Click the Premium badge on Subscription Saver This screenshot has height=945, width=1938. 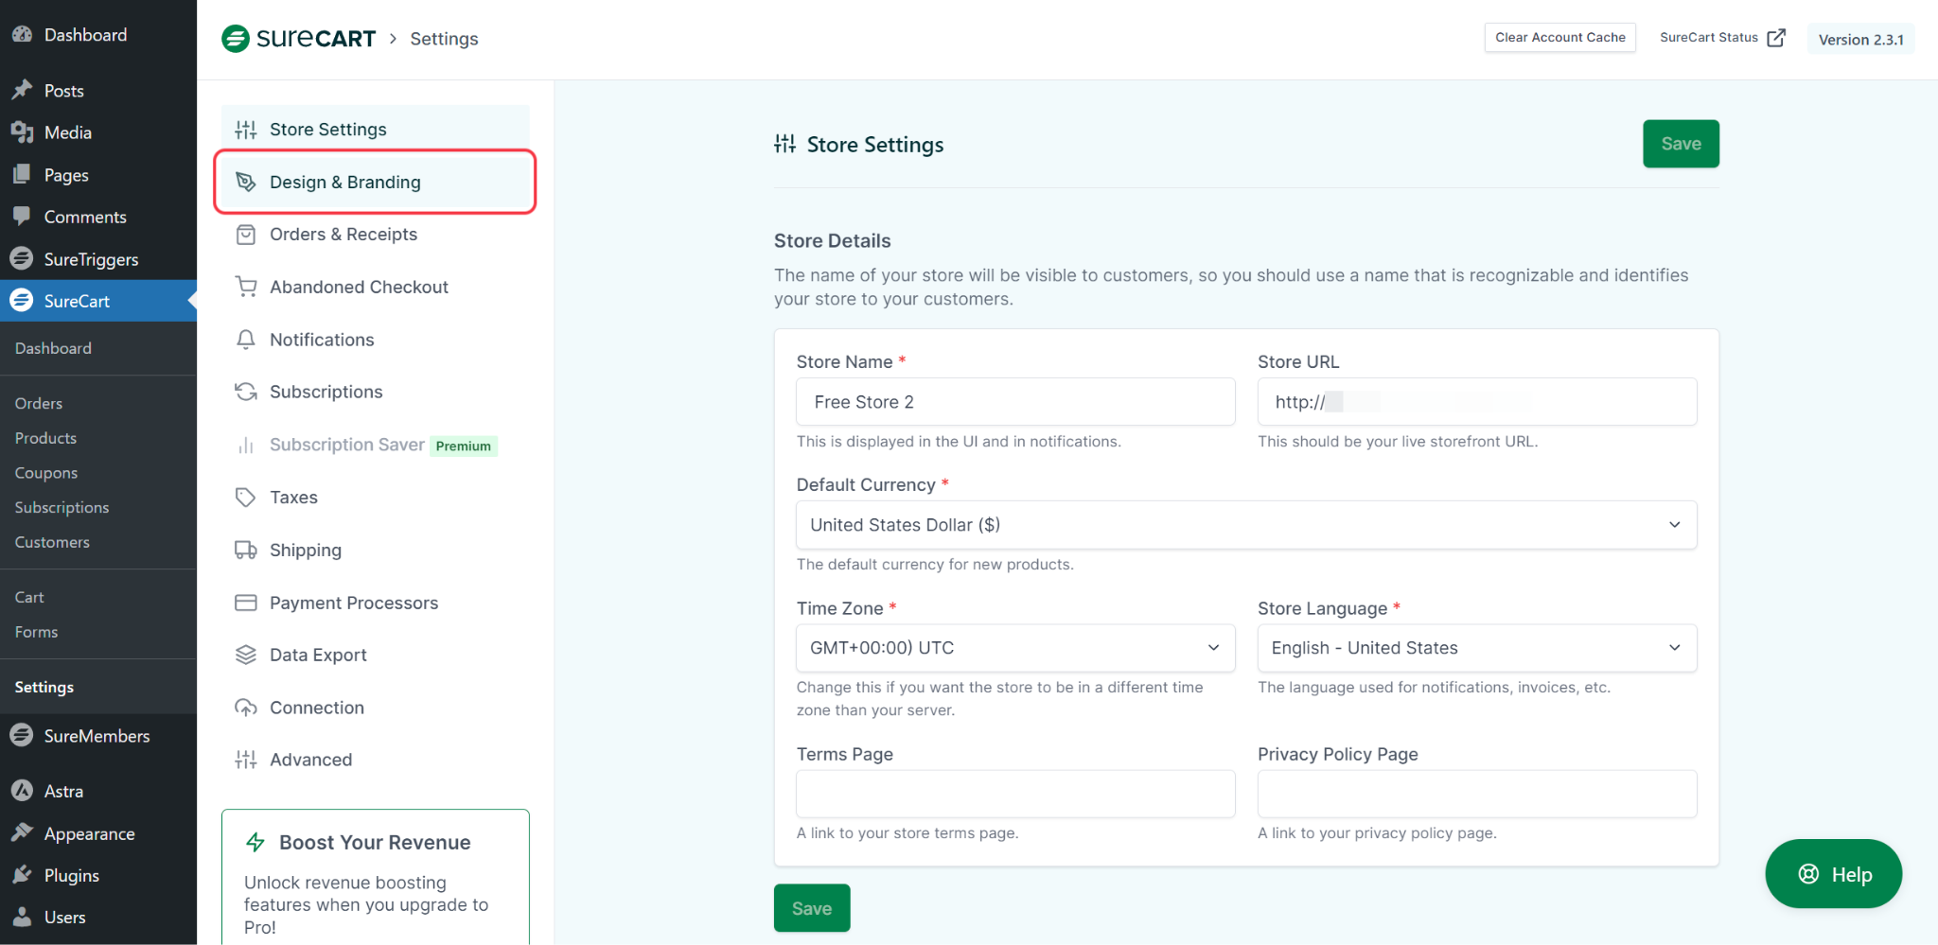(464, 446)
